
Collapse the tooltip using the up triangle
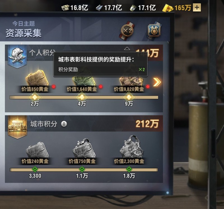pyautogui.click(x=127, y=49)
